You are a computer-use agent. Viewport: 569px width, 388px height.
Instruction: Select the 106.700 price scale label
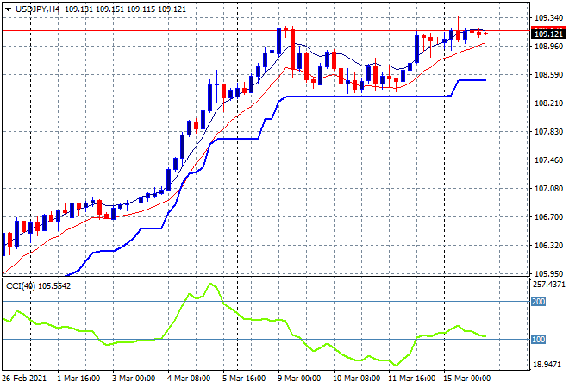click(549, 217)
